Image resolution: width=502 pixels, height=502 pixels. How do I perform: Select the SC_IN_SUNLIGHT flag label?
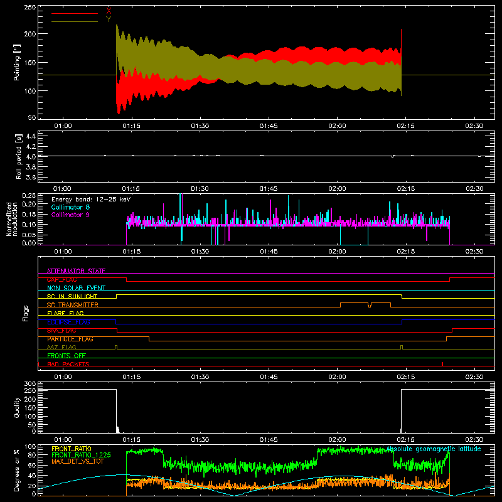click(72, 296)
